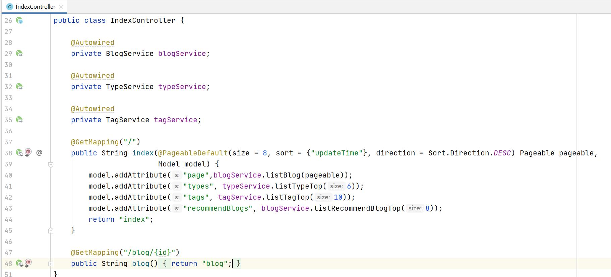The width and height of the screenshot is (611, 277).
Task: Click the red method icon on line 38
Action: point(28,152)
